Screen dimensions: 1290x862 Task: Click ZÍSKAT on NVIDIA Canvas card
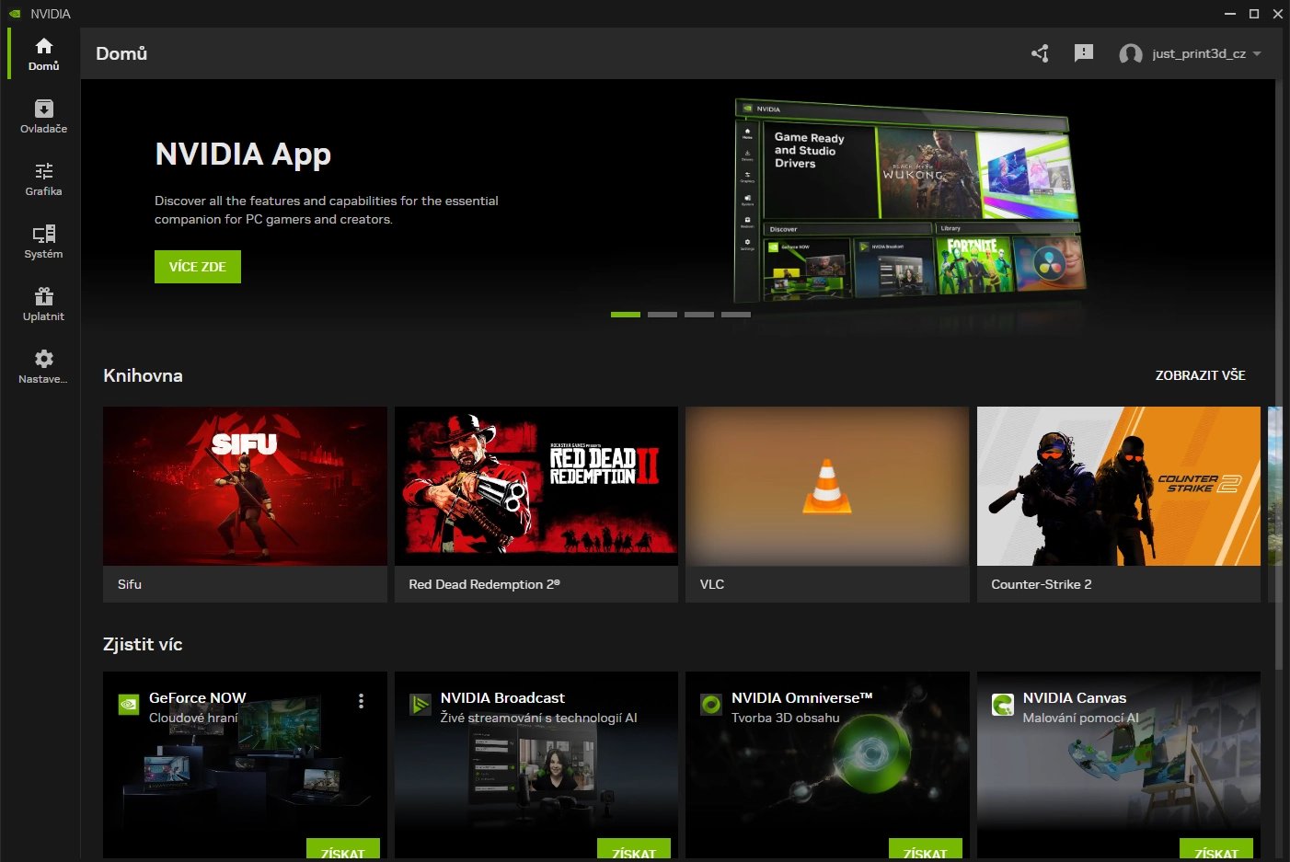pos(1216,850)
